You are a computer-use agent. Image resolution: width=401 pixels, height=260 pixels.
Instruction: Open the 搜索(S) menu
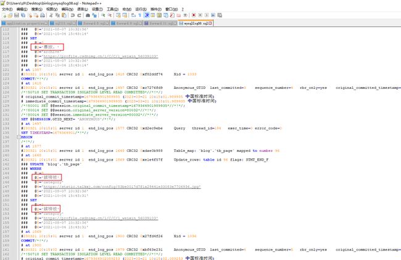[37, 9]
